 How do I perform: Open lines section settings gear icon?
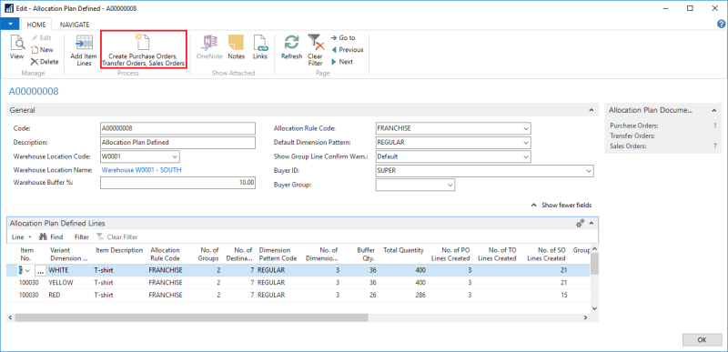pos(581,224)
